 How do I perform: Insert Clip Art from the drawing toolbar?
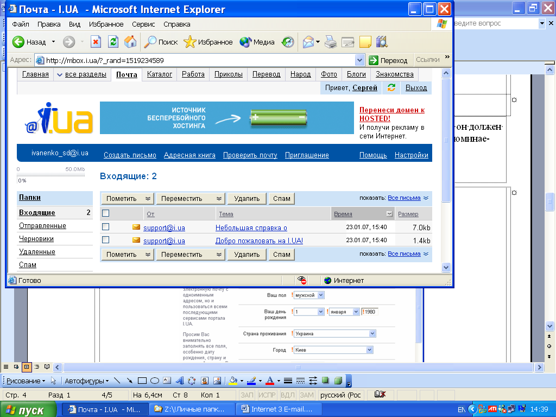coord(205,381)
